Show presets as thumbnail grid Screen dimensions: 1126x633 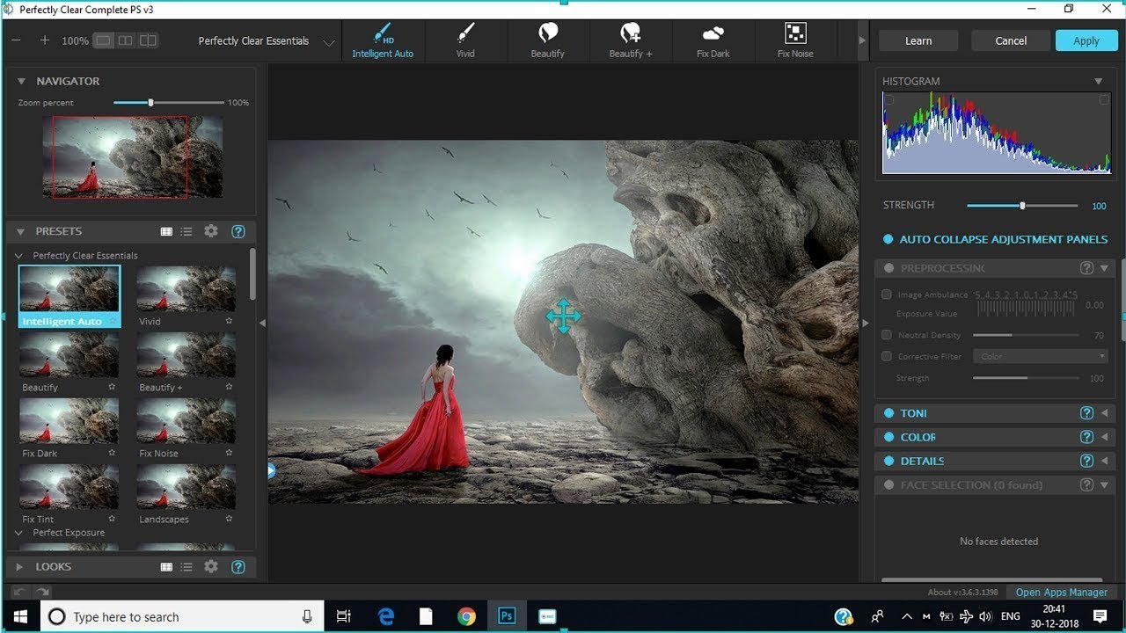166,231
